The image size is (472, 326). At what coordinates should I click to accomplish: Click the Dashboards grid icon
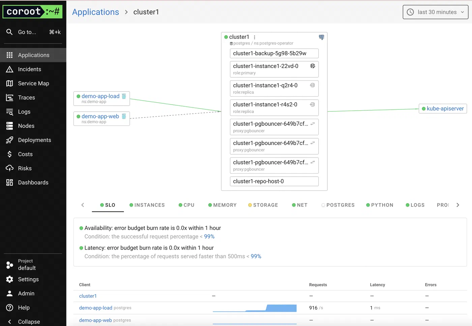(x=9, y=182)
